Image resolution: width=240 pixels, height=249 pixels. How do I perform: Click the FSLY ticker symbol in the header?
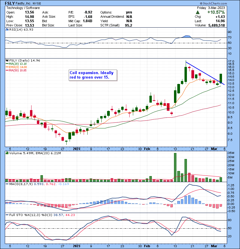[x=10, y=3]
